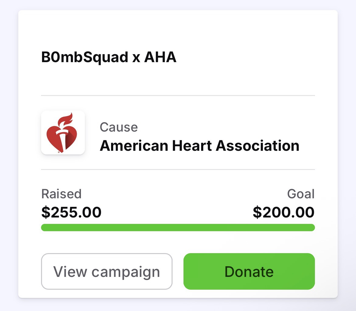Click the Cause label
Image resolution: width=356 pixels, height=311 pixels.
tap(119, 127)
